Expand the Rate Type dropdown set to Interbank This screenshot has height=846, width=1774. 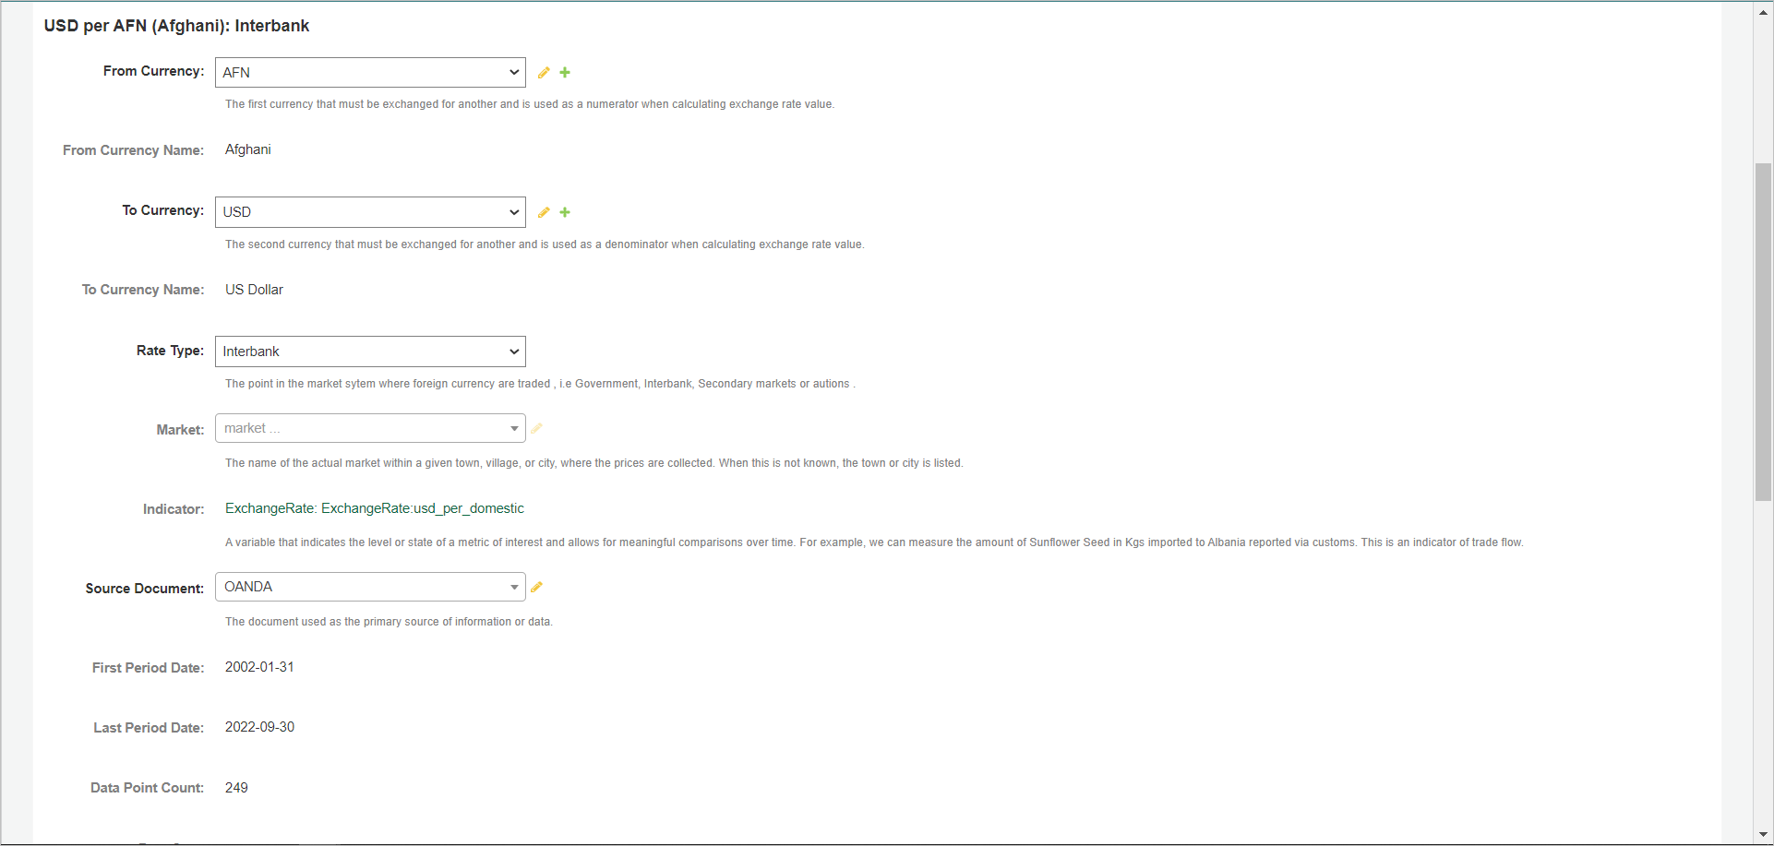pos(370,352)
